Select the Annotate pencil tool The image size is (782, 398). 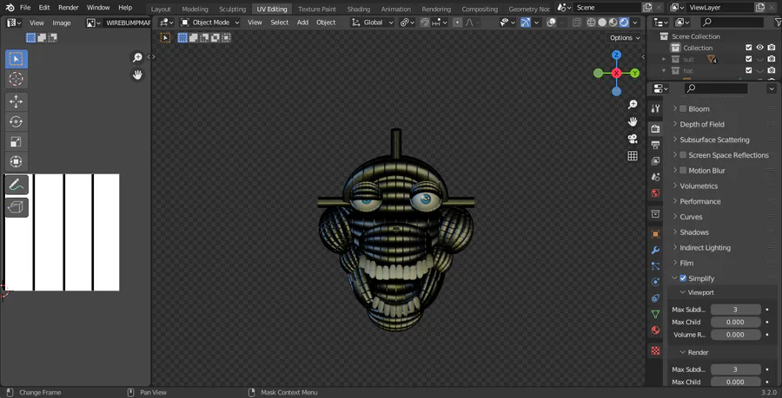pyautogui.click(x=17, y=185)
